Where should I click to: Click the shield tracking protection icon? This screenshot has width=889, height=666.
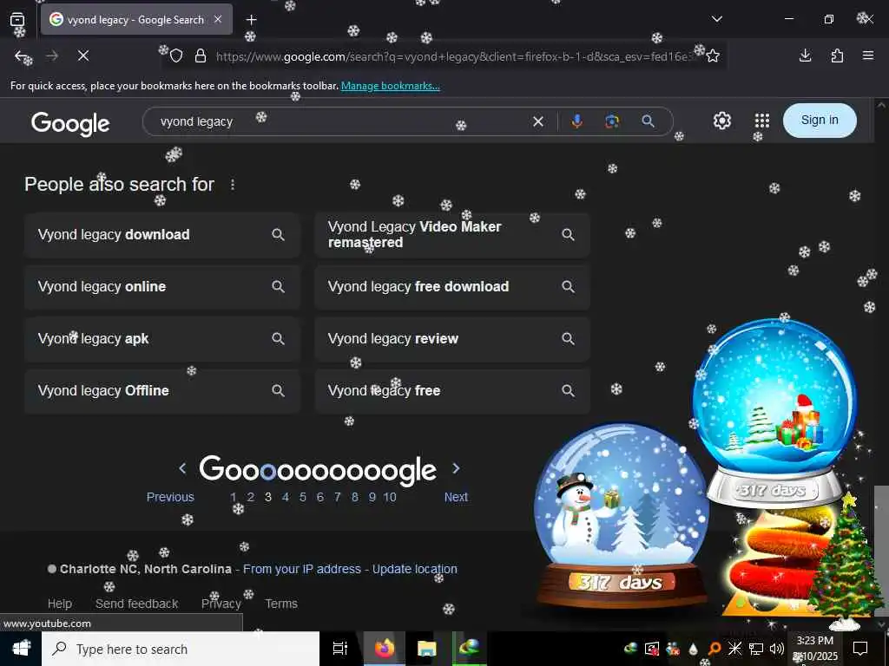click(x=176, y=56)
